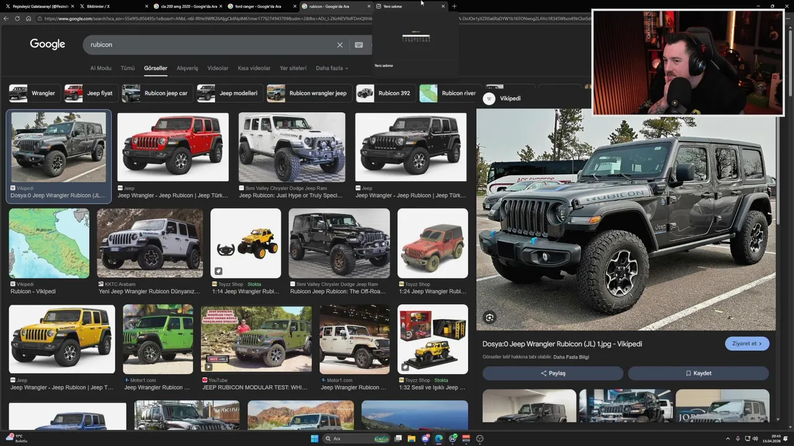
Task: Click the 'Paylaş' share button
Action: tap(553, 373)
